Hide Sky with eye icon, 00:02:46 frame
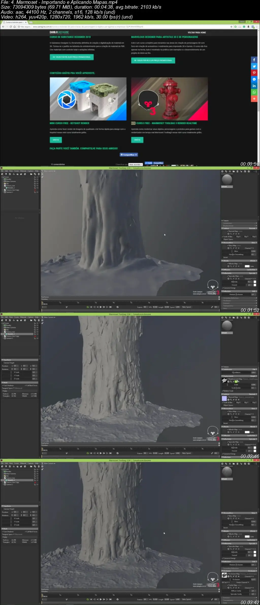Viewport: 260px width, 605px height. coord(37,330)
